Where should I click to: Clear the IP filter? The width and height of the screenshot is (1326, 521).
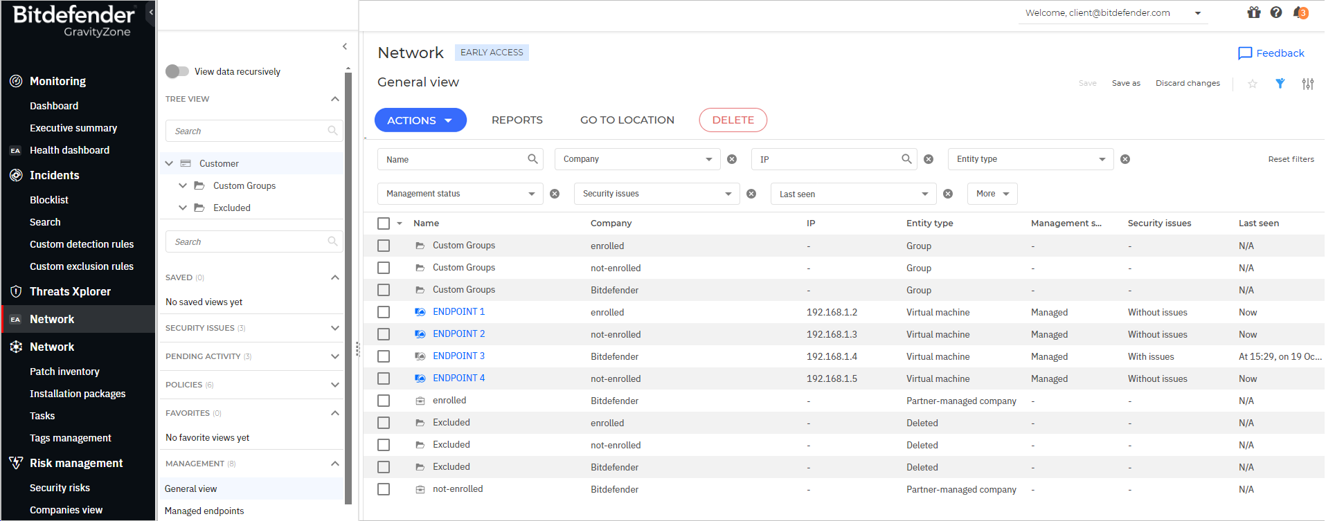929,159
